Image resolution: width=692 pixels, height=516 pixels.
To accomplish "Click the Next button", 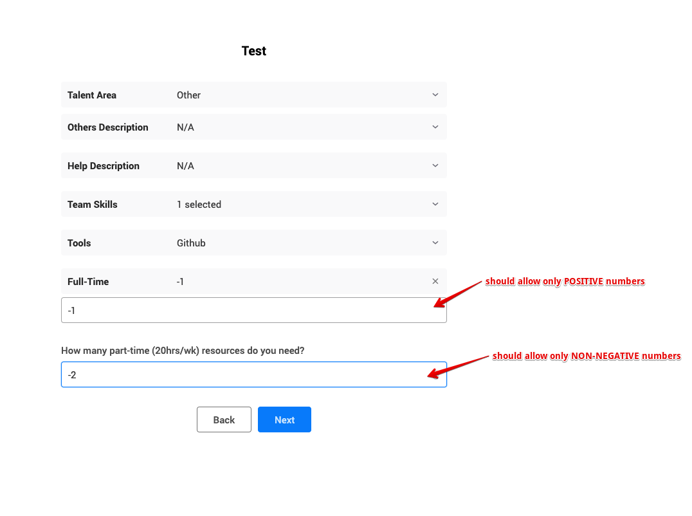I will point(284,419).
